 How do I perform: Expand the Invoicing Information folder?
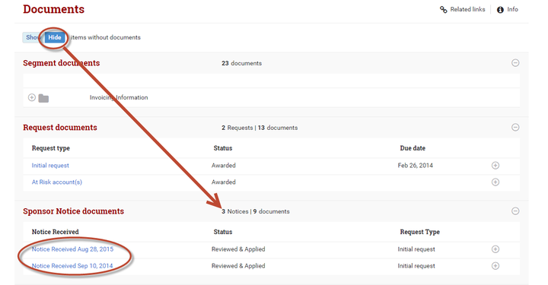pyautogui.click(x=32, y=97)
